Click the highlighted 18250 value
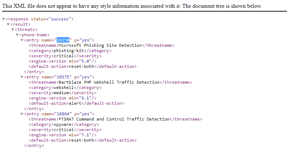The image size is (287, 149). pos(63,40)
